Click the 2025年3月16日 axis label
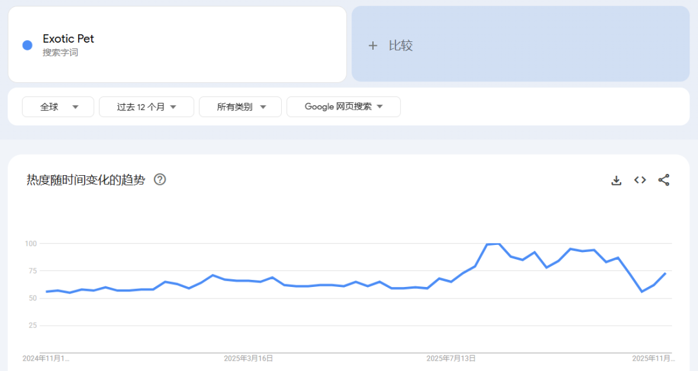This screenshot has height=371, width=698. tap(248, 358)
